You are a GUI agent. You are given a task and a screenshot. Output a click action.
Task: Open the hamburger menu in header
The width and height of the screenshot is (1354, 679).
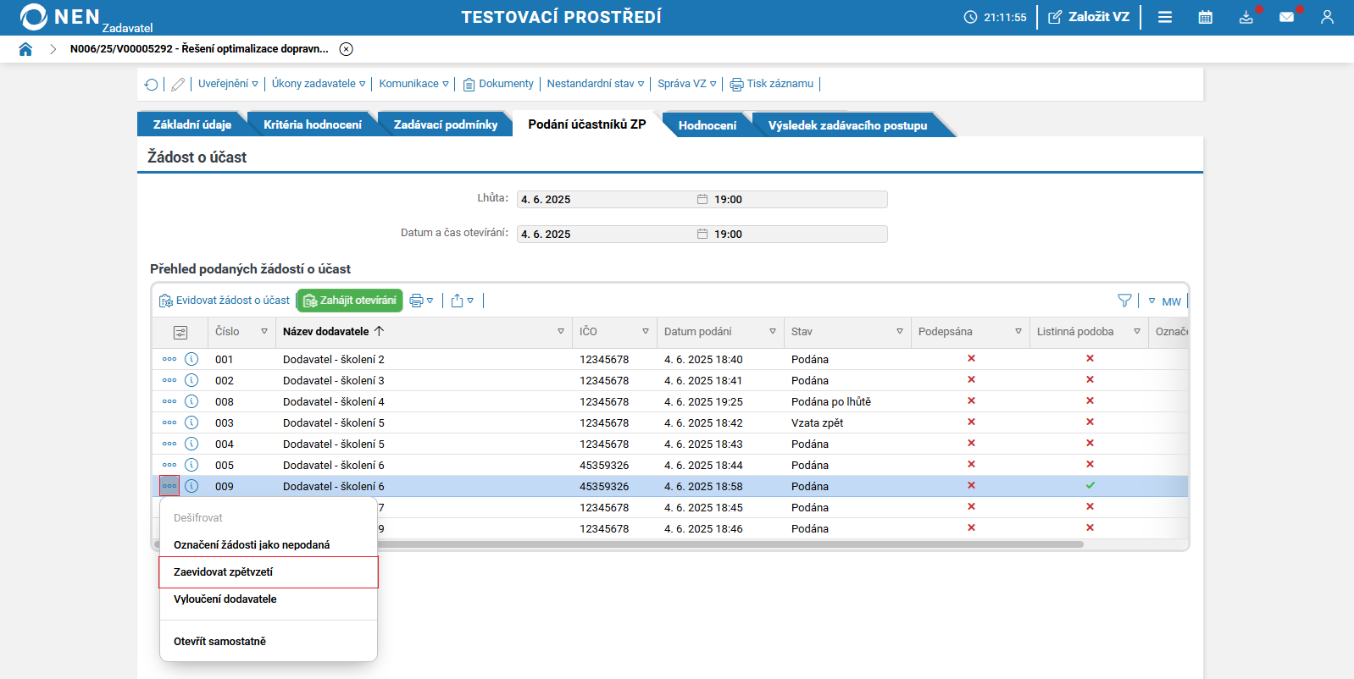tap(1165, 17)
